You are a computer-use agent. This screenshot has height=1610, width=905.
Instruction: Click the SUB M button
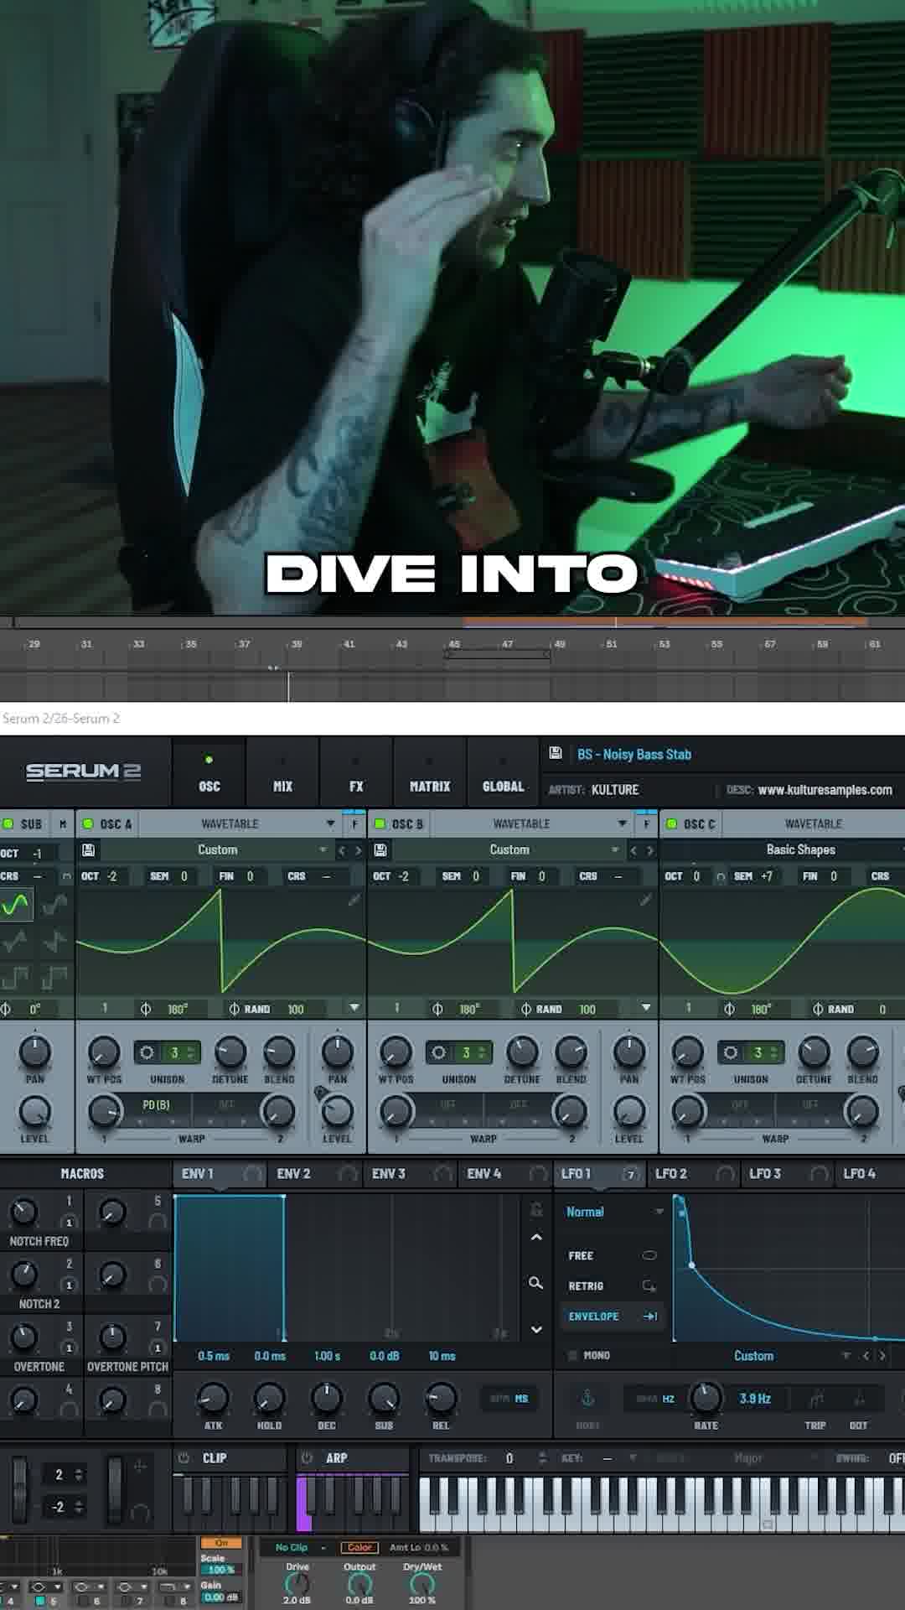click(x=63, y=824)
